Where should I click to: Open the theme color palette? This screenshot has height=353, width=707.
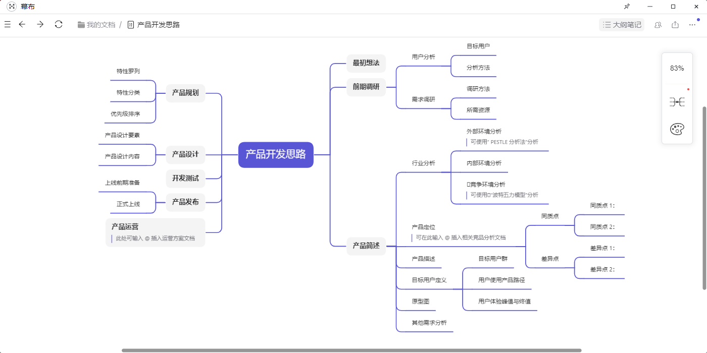click(677, 129)
